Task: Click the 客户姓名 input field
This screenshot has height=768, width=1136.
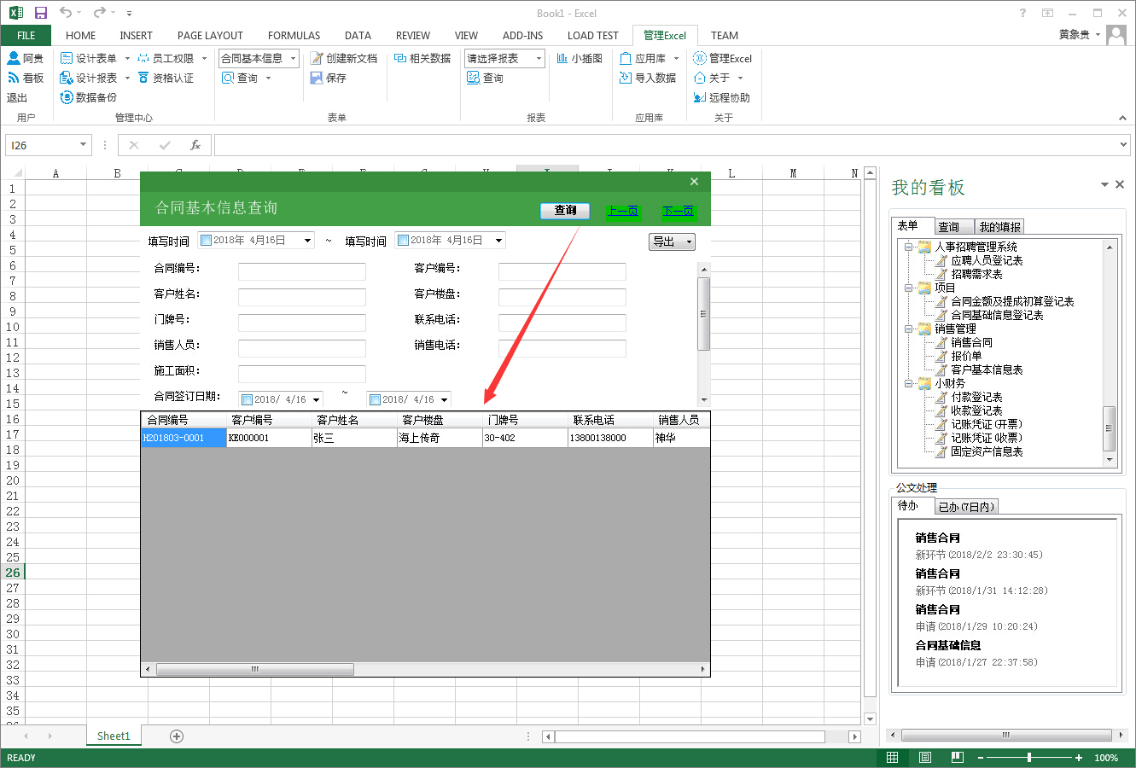Action: [302, 297]
